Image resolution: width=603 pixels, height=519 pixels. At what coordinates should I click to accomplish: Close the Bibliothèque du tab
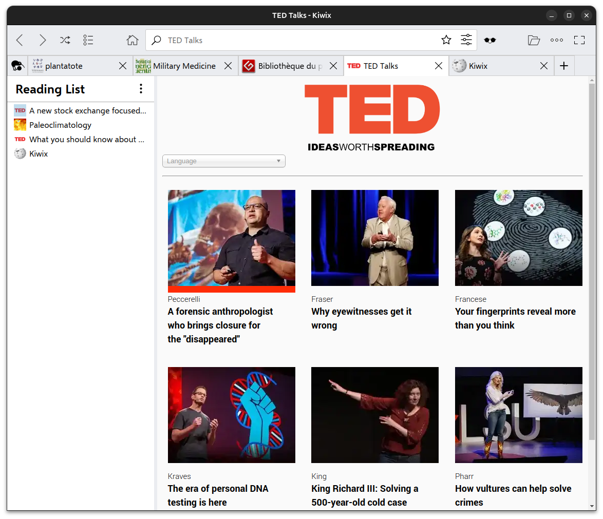[x=333, y=66]
